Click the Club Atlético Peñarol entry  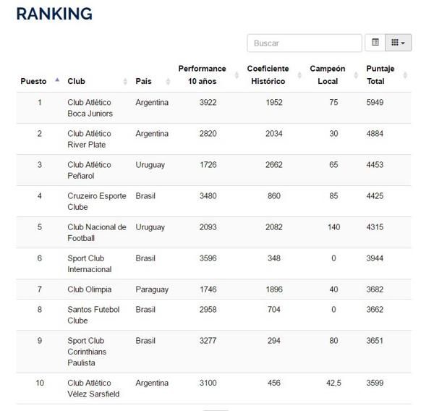[89, 170]
